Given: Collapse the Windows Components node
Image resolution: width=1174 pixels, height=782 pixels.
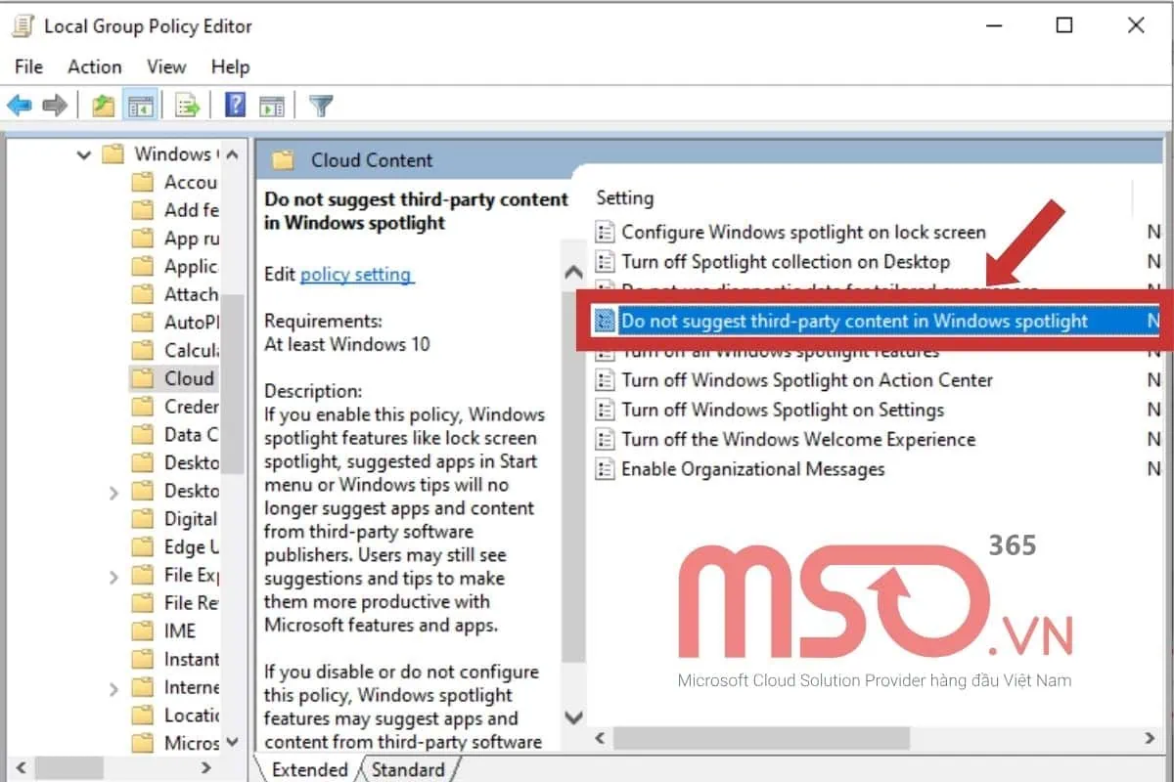Looking at the screenshot, I should point(85,154).
